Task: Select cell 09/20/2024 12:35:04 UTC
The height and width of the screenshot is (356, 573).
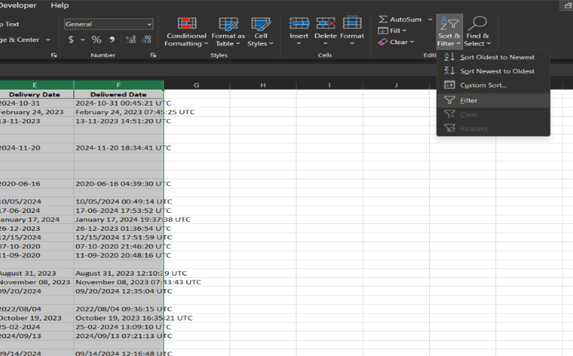Action: (119, 291)
